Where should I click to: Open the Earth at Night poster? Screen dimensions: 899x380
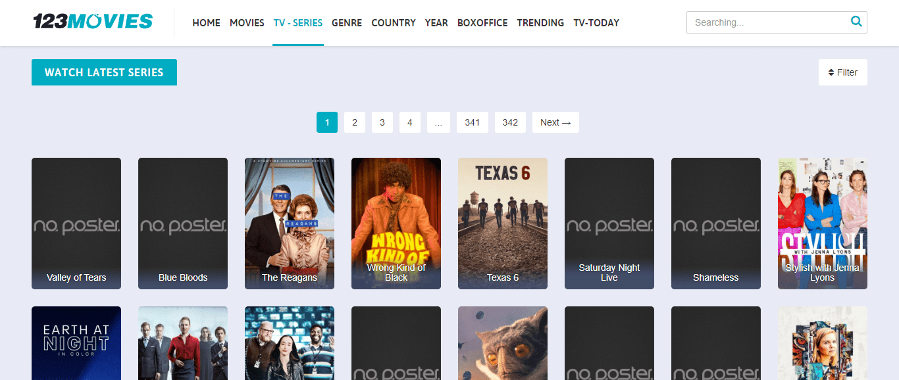click(76, 343)
